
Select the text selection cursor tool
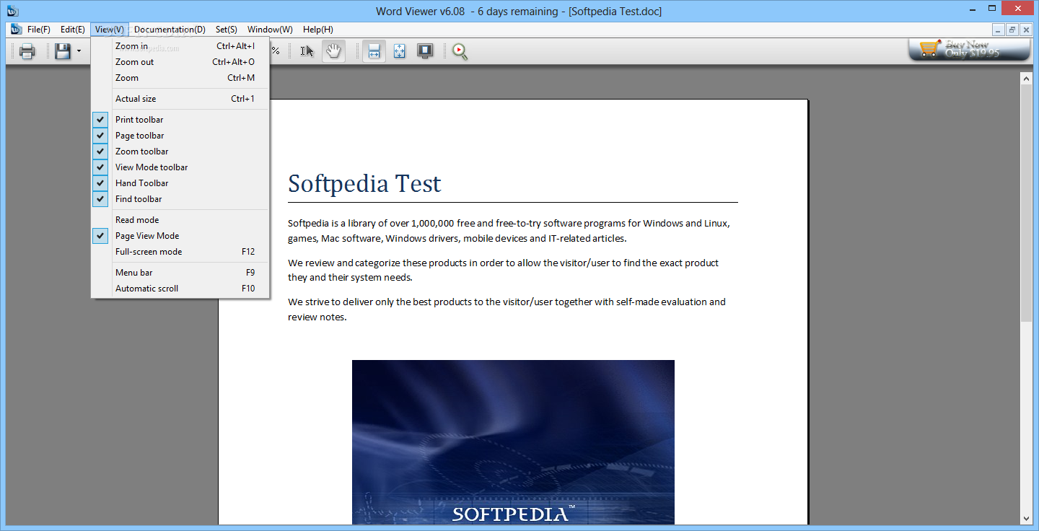coord(307,51)
